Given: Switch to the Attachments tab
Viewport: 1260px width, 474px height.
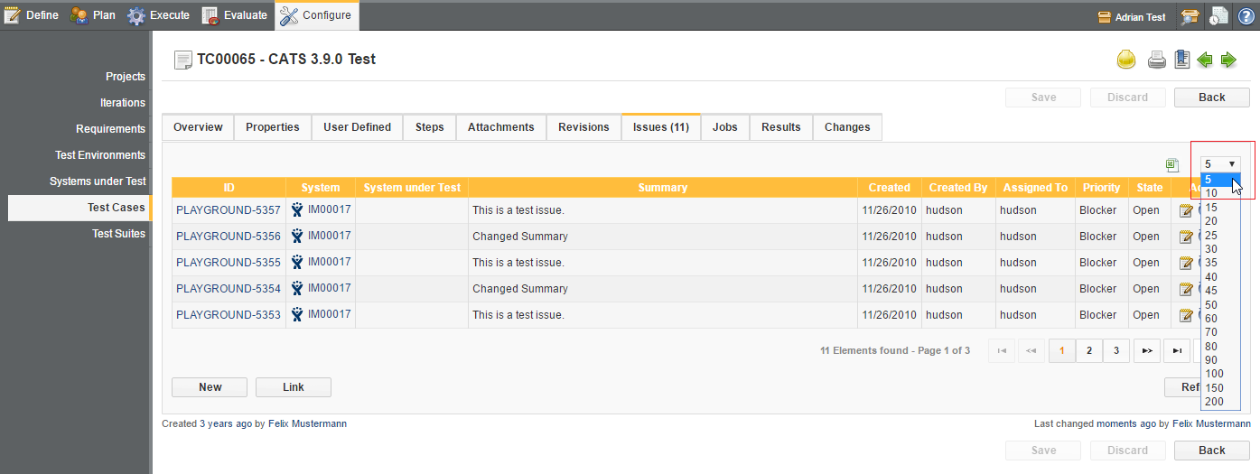Looking at the screenshot, I should tap(500, 127).
